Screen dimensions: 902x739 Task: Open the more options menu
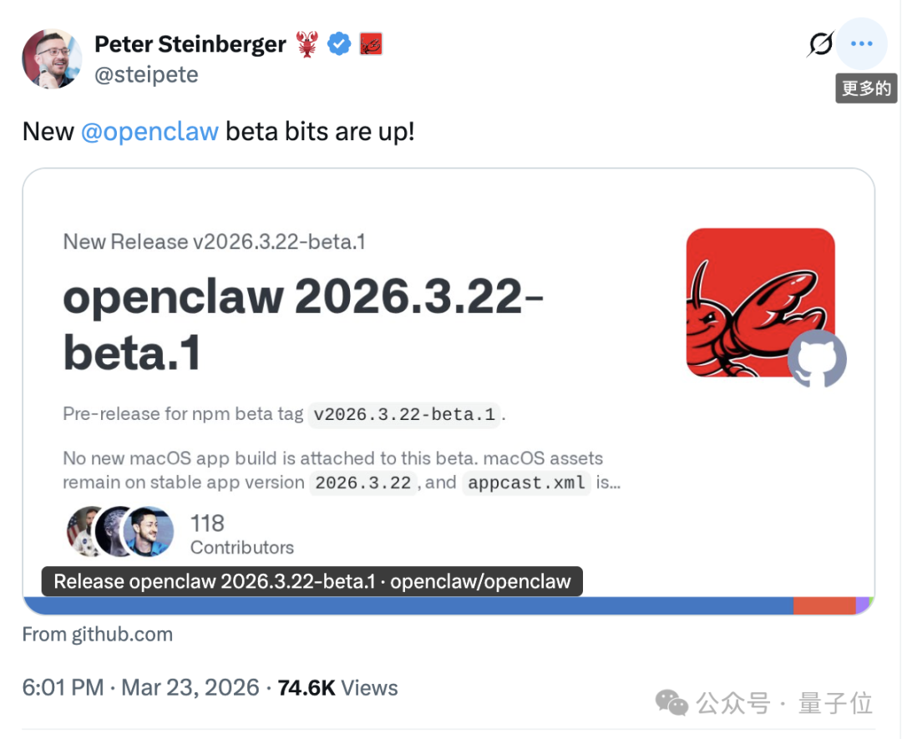point(861,43)
